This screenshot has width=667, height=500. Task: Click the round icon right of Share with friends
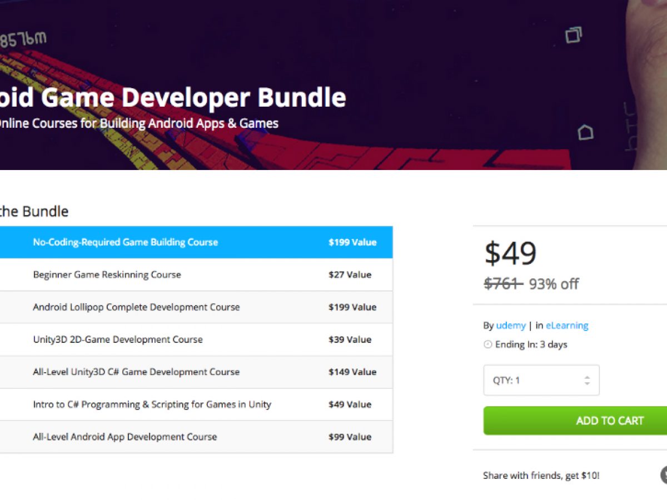coord(664,475)
